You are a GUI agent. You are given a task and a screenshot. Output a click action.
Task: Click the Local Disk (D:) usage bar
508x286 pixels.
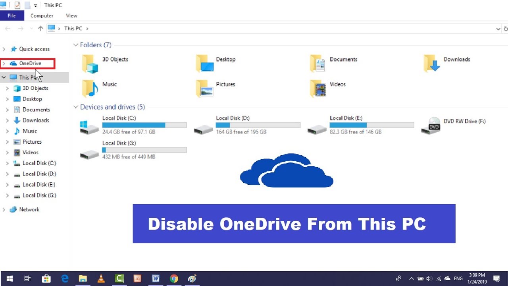click(258, 125)
